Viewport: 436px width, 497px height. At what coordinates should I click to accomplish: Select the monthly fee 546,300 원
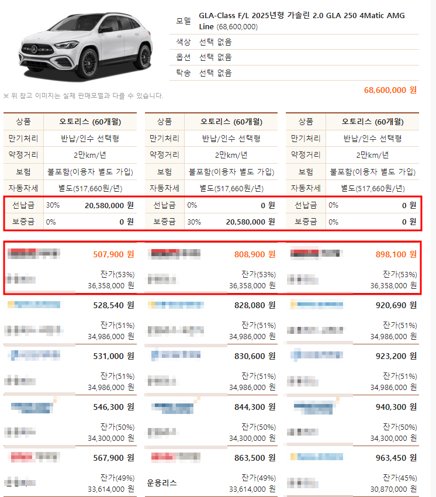[113, 407]
